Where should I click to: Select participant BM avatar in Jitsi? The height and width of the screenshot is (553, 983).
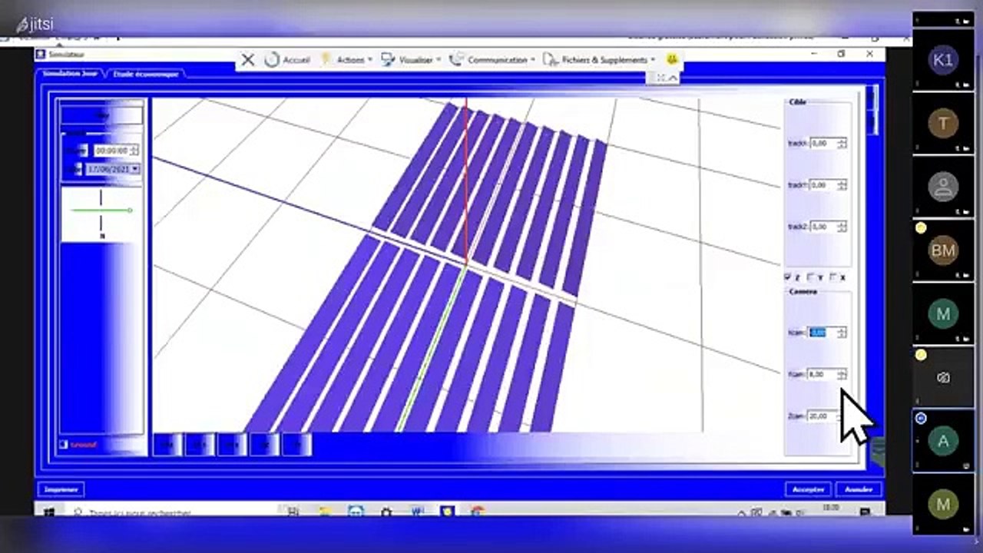[942, 250]
